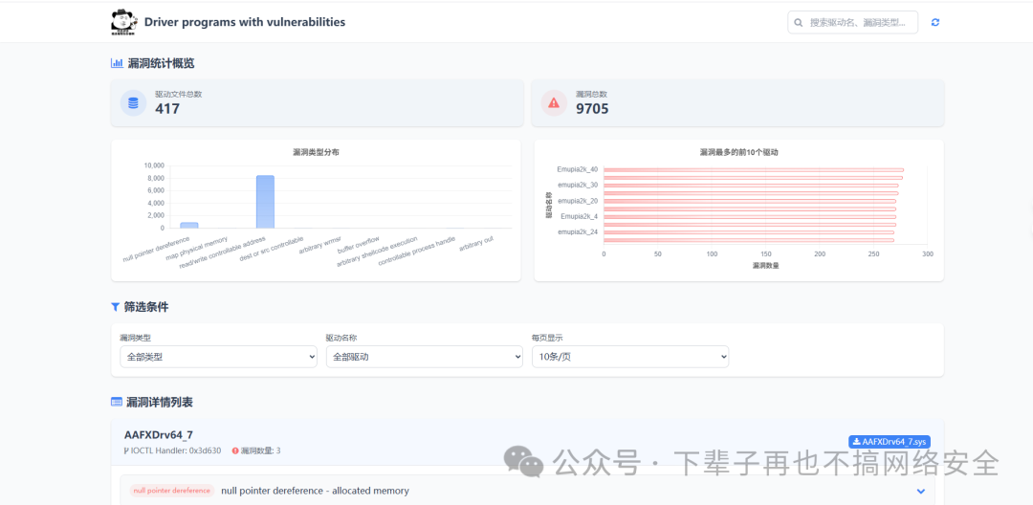Click the arbitrary wrmsr axis label

point(319,245)
